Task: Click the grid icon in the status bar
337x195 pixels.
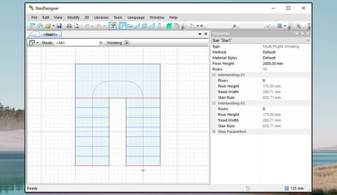Action: pyautogui.click(x=287, y=188)
